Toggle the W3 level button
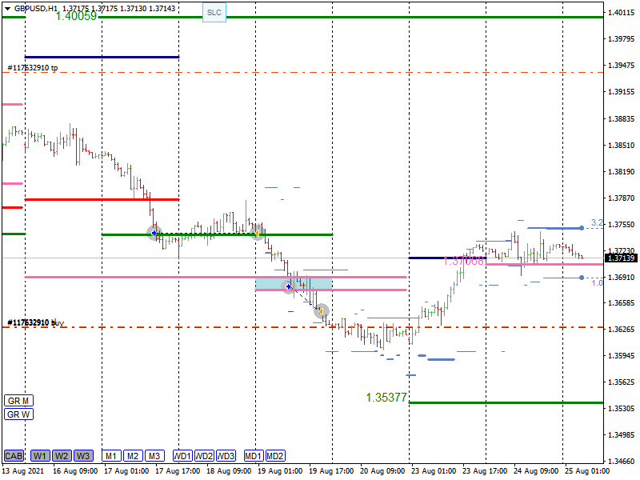640x480 pixels. (x=83, y=456)
